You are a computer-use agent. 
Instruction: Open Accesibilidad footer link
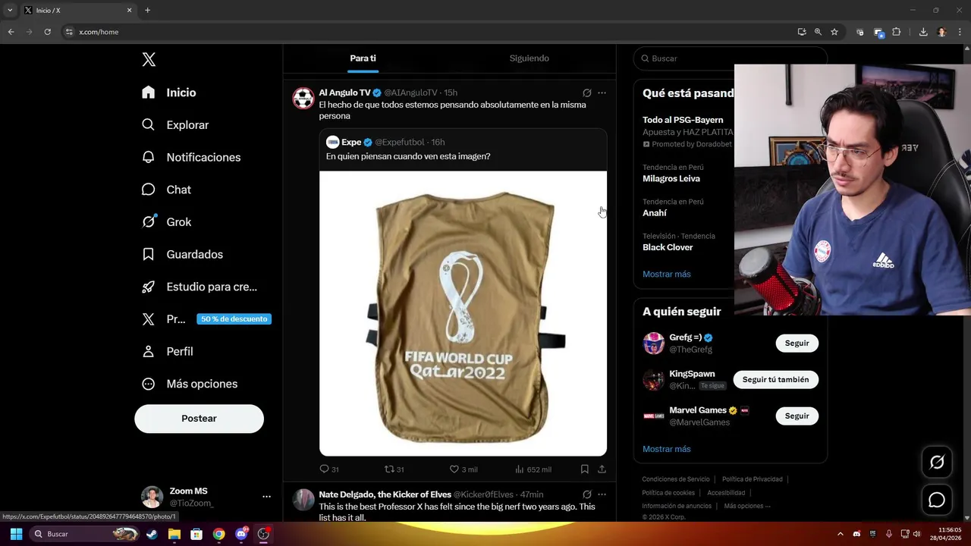(726, 493)
